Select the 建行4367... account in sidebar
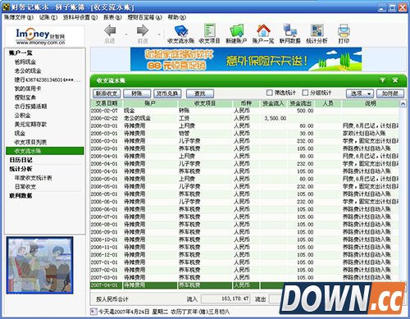 point(48,80)
